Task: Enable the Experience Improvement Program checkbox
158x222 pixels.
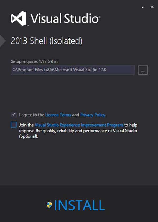Action: 13,125
